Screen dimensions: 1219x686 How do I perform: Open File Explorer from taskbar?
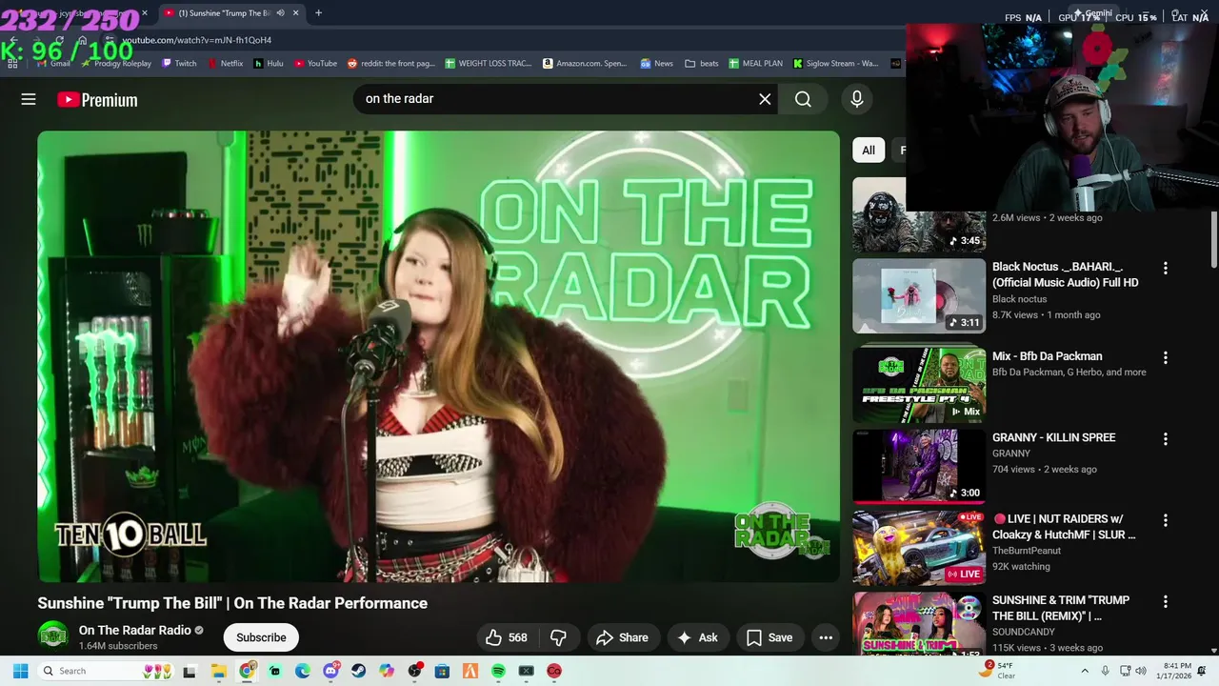point(218,671)
